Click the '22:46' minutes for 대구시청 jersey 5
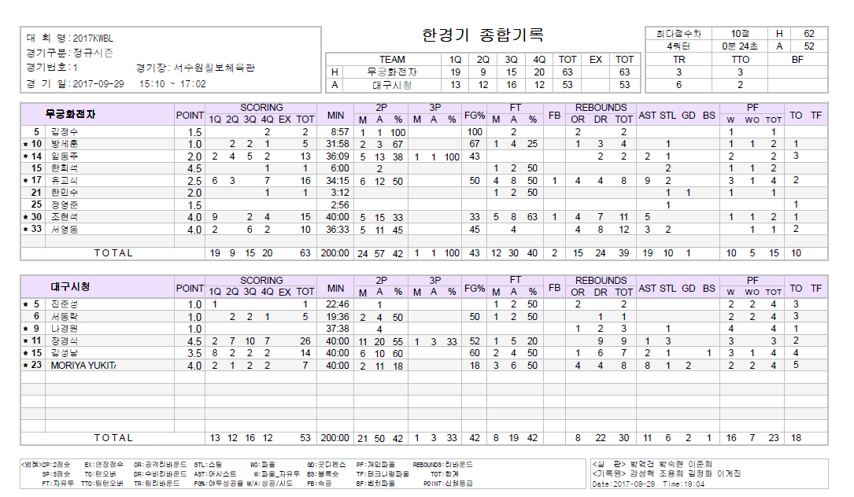 (338, 304)
